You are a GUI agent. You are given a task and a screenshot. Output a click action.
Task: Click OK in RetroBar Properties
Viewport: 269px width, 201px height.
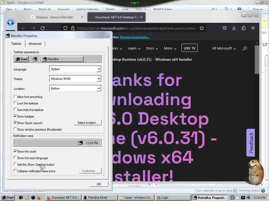click(x=99, y=184)
